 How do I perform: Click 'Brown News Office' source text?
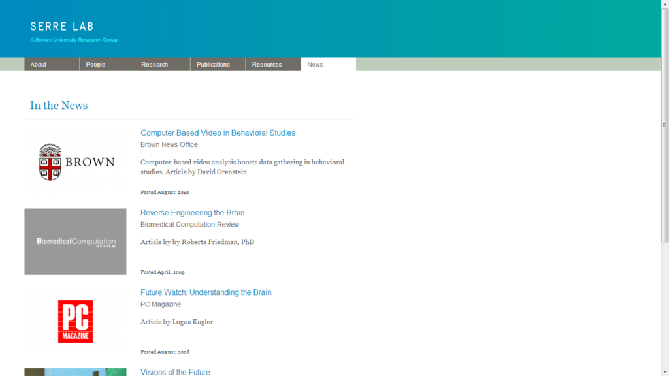[x=169, y=144]
